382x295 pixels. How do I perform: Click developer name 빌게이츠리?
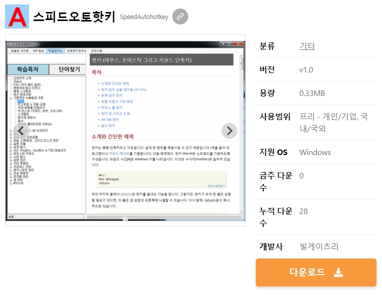[x=319, y=246]
